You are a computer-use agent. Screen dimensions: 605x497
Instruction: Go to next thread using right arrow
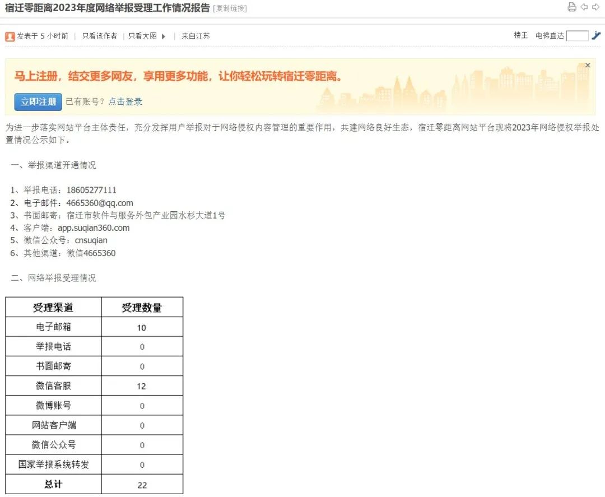596,7
